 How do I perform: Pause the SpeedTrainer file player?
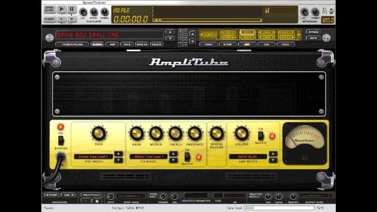point(71,9)
